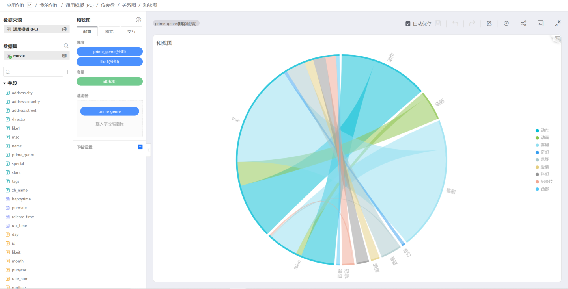Click the switch icon on the movie dataset

coord(64,56)
